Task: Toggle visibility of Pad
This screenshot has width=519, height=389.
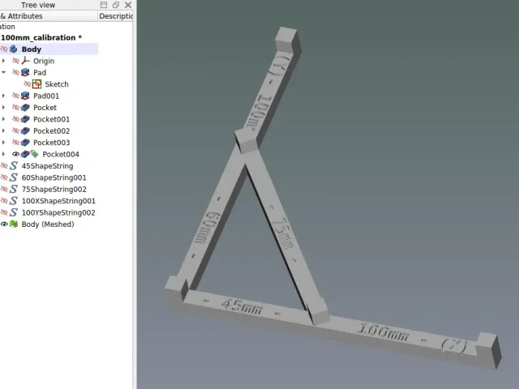Action: (15, 72)
